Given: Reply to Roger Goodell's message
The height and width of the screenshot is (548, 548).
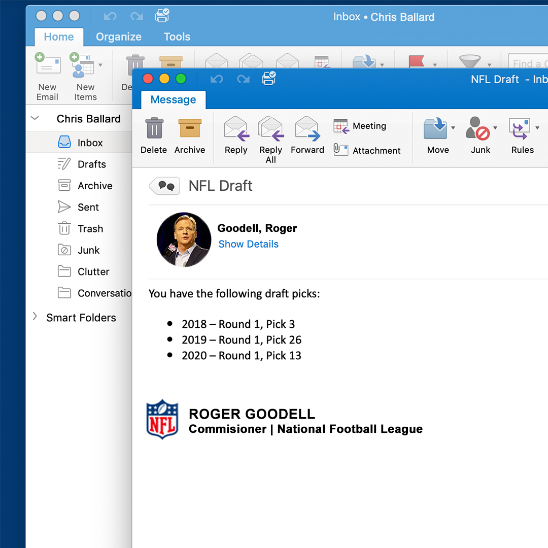Looking at the screenshot, I should point(236,135).
